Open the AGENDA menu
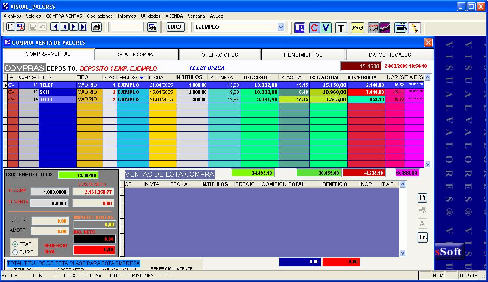The width and height of the screenshot is (488, 282). pyautogui.click(x=174, y=16)
